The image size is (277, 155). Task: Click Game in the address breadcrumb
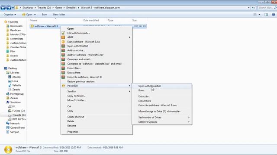click(58, 8)
